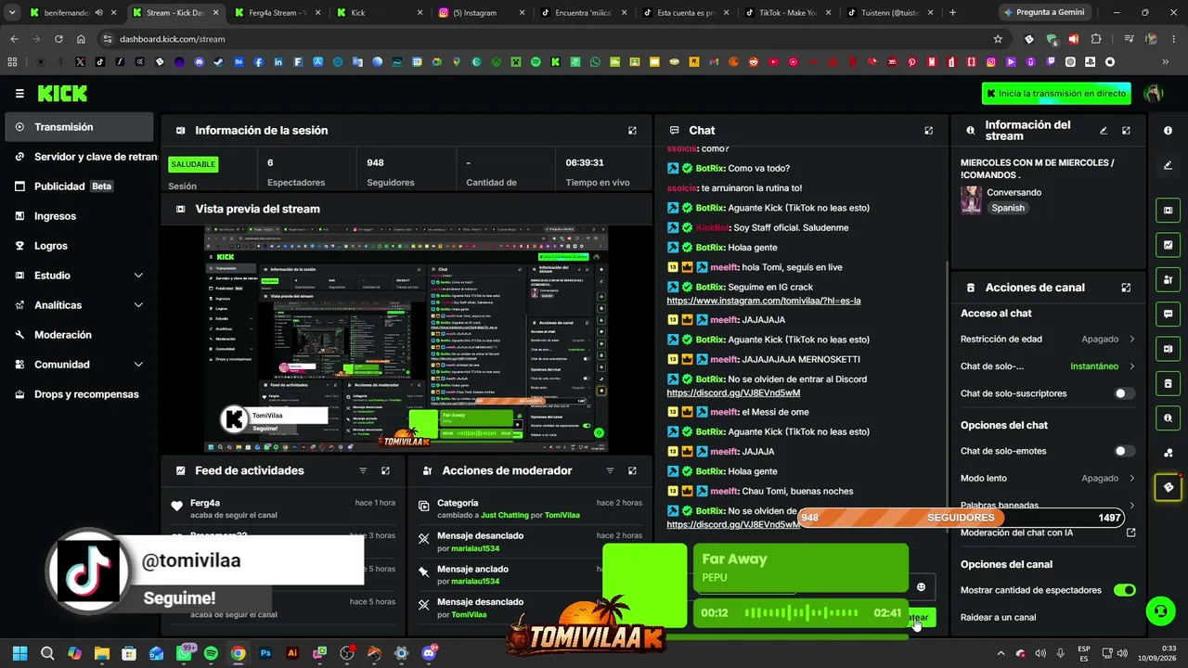1188x668 pixels.
Task: Toggle Acciones de moderador widget in right sidebar
Action: pos(1168,279)
